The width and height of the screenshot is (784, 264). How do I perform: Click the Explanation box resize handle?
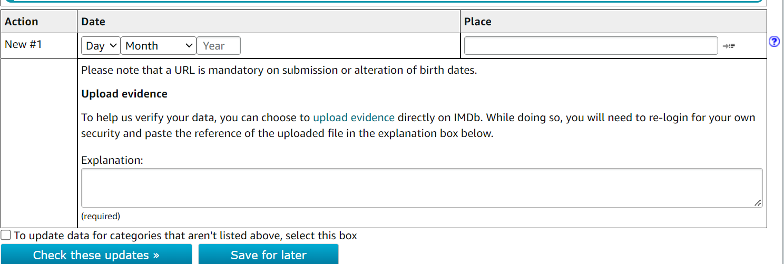(757, 203)
